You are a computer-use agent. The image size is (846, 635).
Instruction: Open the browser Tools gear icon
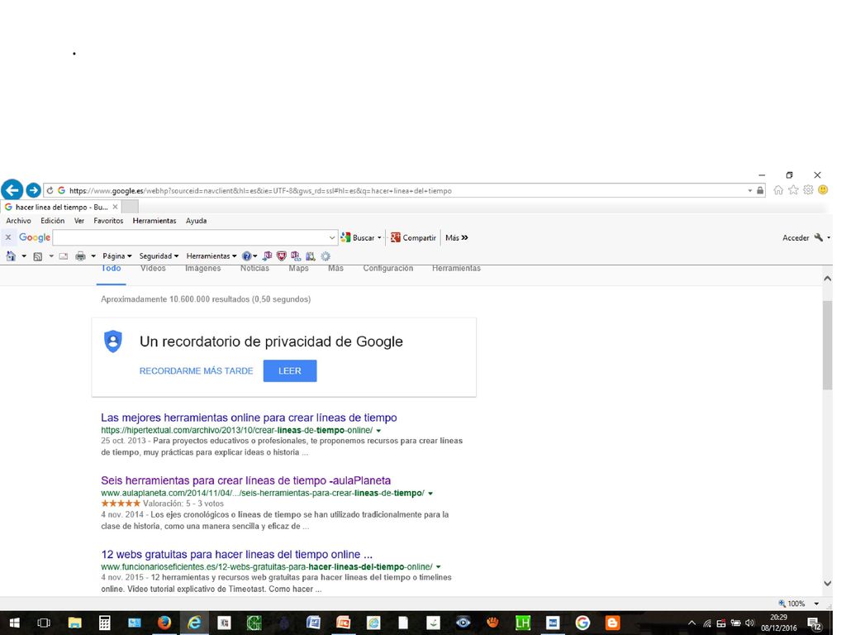808,190
